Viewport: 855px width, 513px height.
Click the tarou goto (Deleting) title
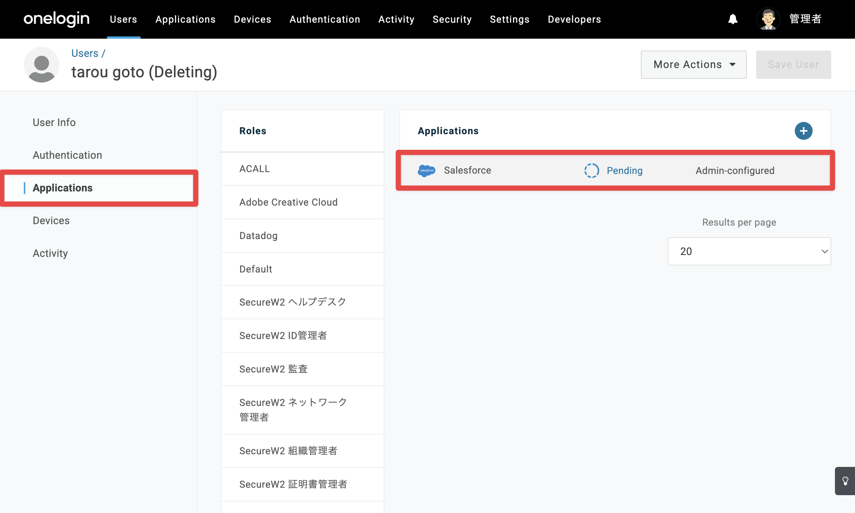coord(144,72)
